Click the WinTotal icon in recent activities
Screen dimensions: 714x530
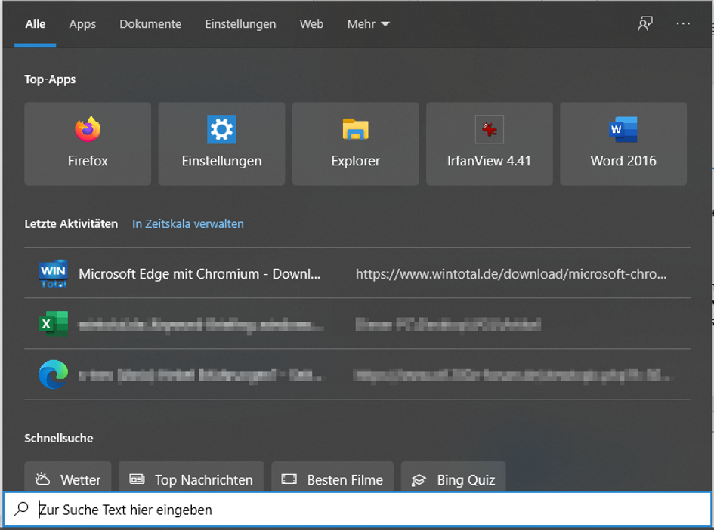click(54, 273)
